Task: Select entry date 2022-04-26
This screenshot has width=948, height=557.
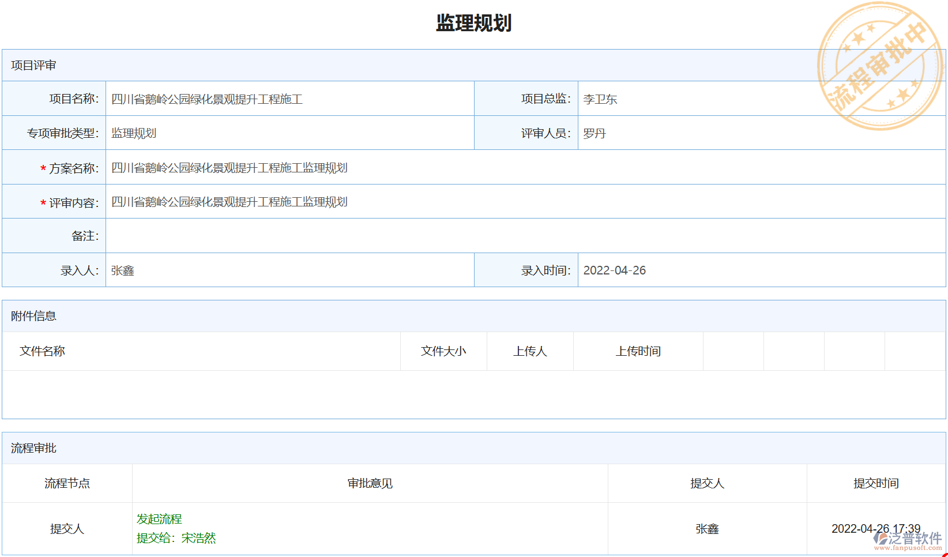Action: (x=615, y=270)
